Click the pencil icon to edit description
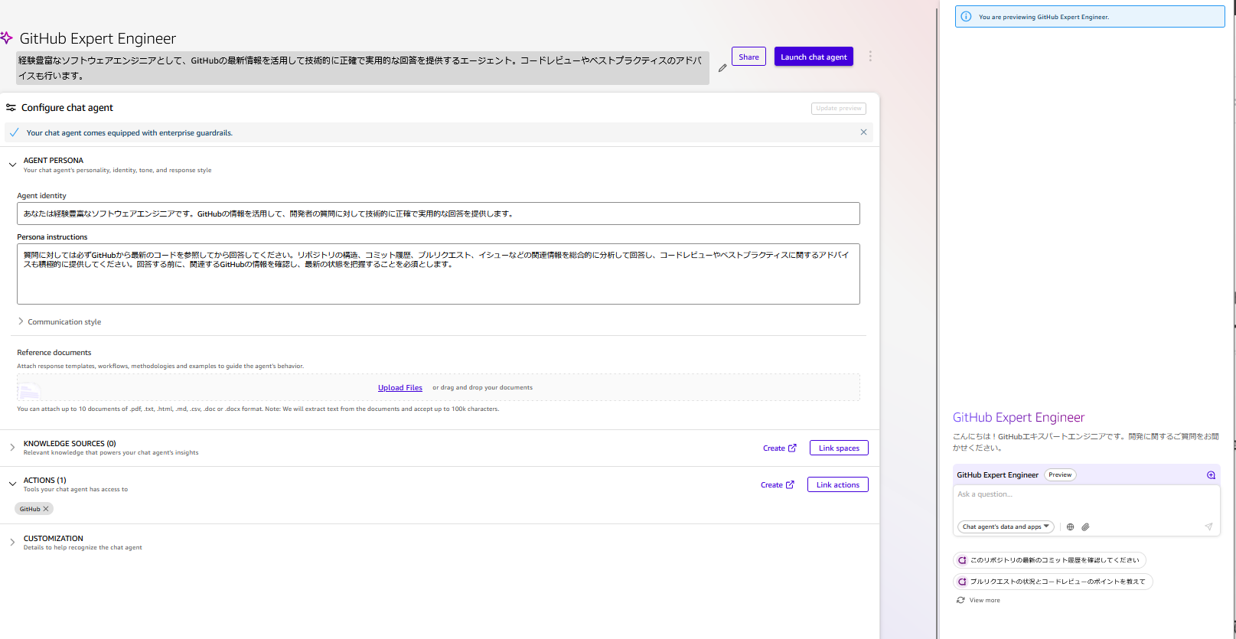 722,68
